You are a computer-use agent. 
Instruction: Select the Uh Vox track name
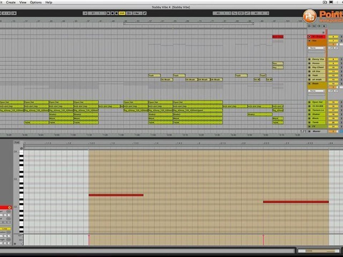pos(316,71)
